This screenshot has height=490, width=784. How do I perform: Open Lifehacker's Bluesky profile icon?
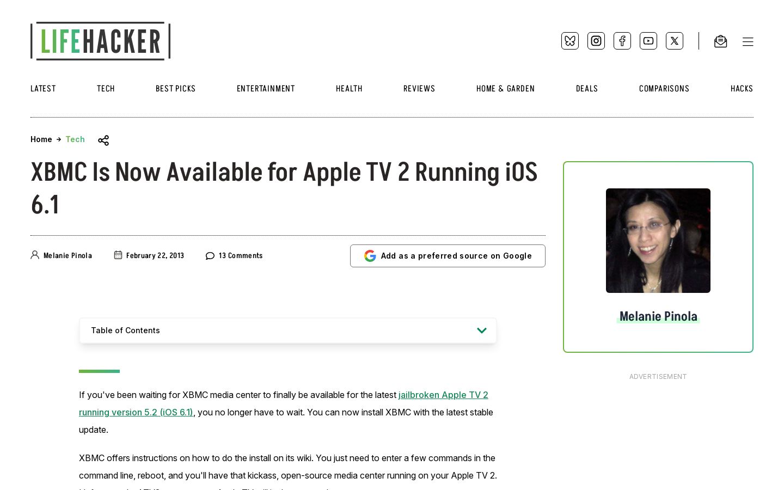(x=570, y=41)
